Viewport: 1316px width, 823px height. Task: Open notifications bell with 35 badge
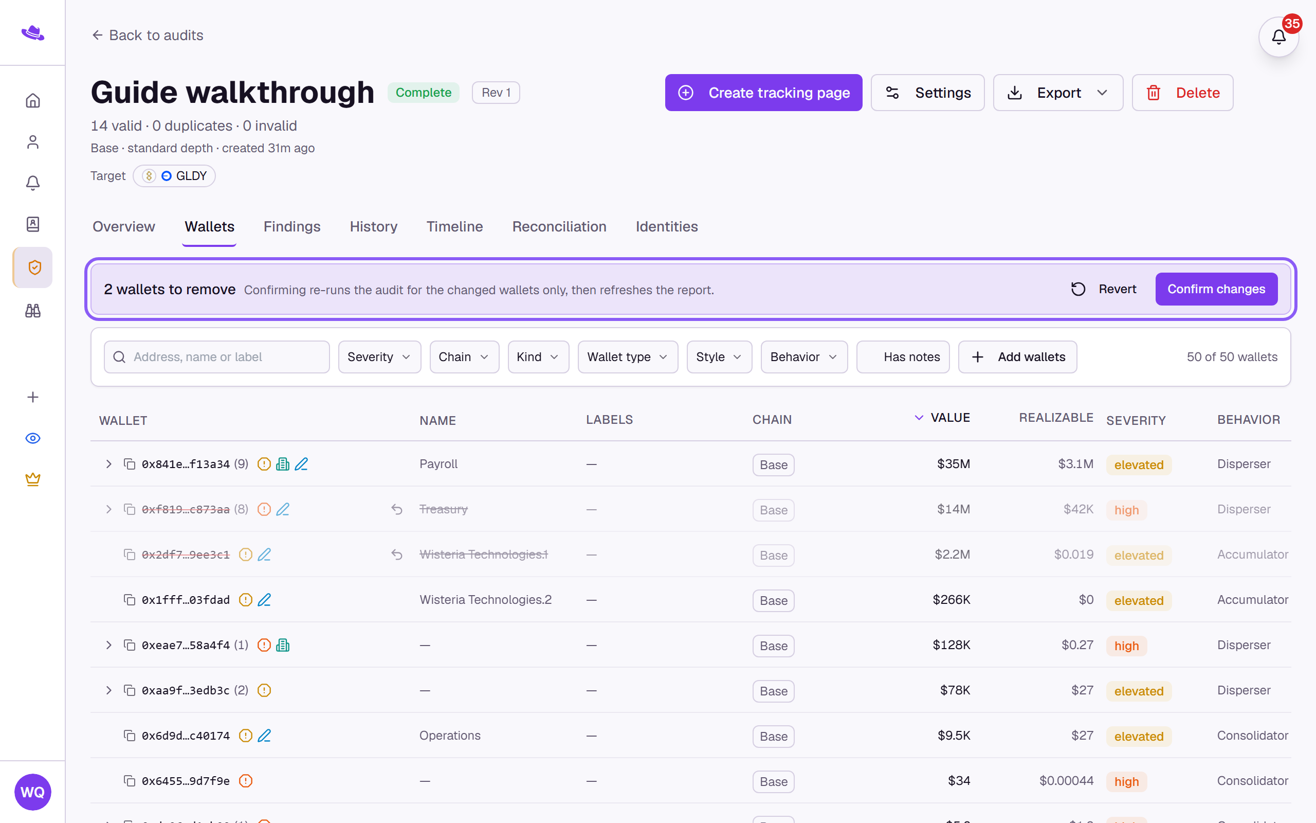click(x=1278, y=37)
